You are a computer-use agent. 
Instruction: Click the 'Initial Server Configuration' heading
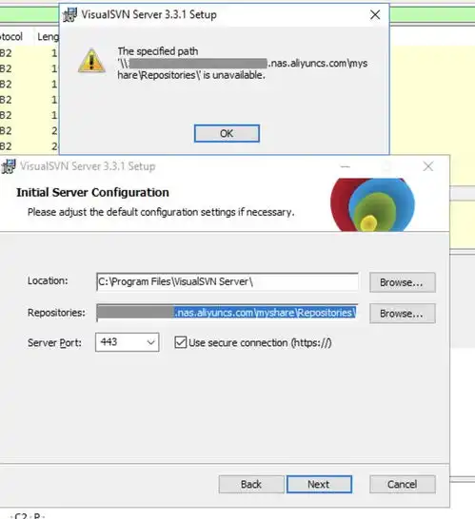coord(93,192)
